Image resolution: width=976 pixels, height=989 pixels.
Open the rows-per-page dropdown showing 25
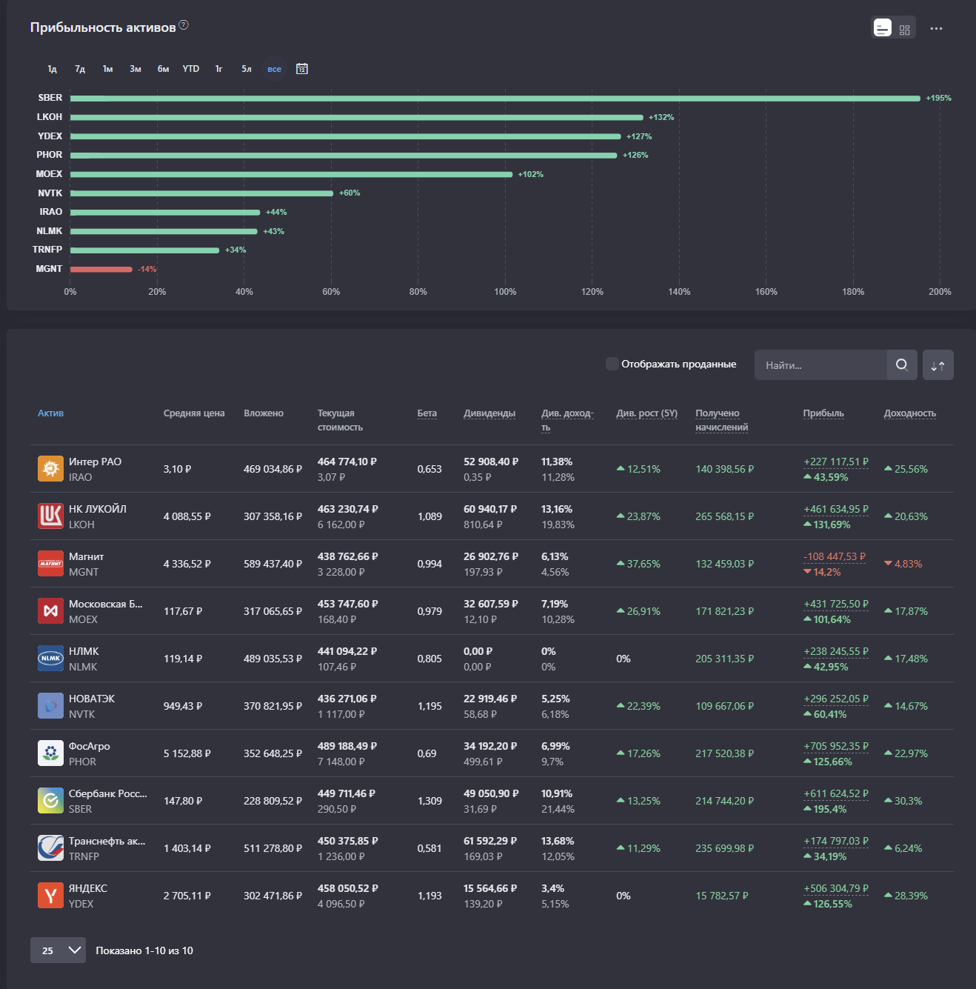pyautogui.click(x=58, y=950)
